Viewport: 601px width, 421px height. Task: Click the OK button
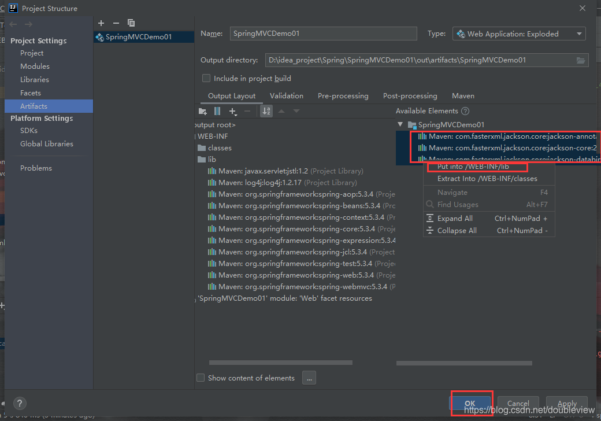point(470,404)
